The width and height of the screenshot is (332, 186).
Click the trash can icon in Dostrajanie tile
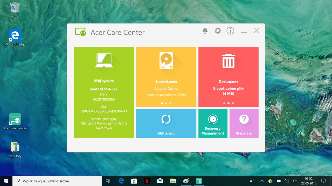[x=229, y=61]
